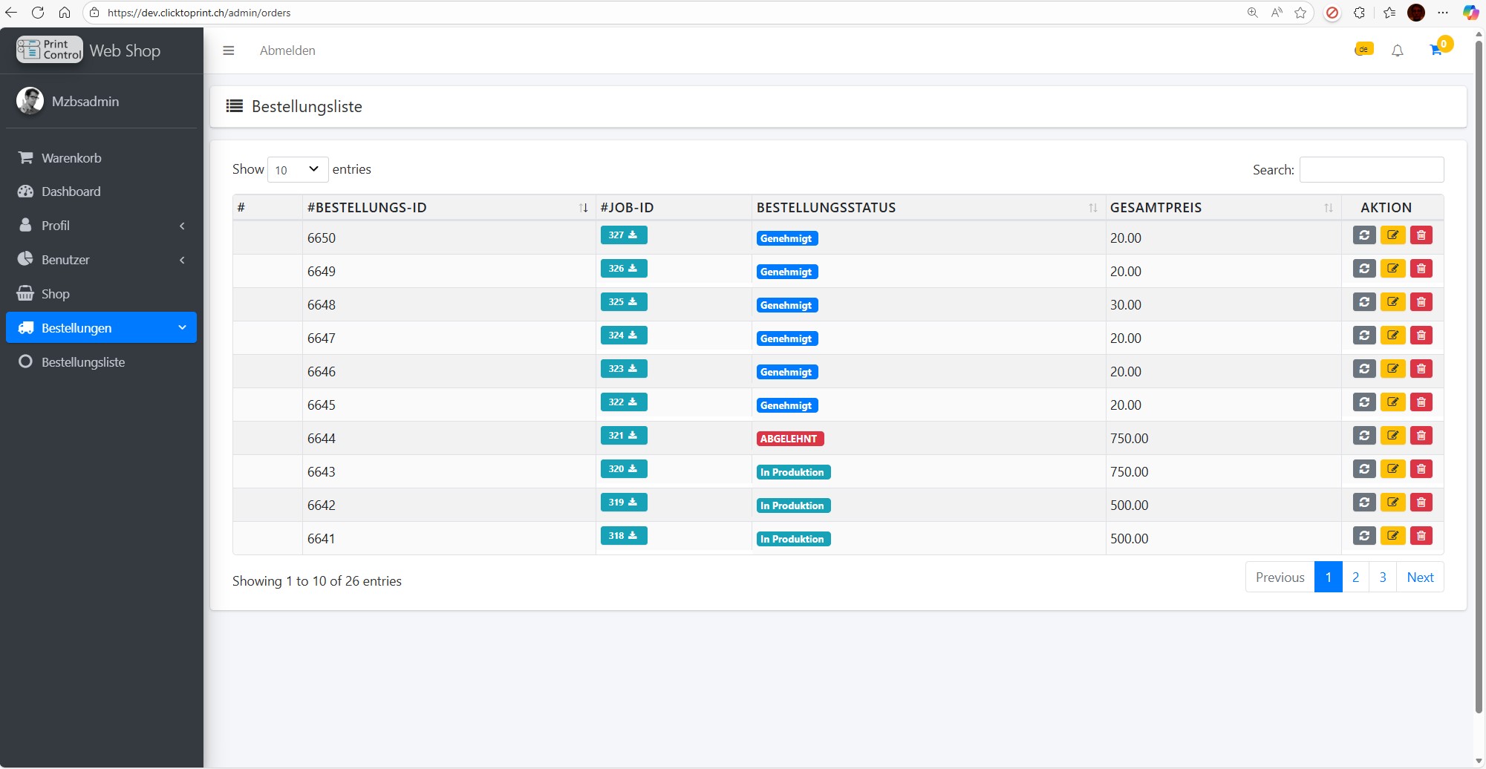
Task: Click edit icon for order 6644
Action: point(1392,436)
